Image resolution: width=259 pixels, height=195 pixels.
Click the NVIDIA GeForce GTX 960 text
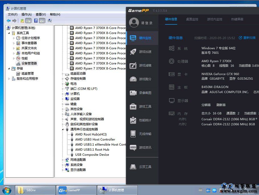pyautogui.click(x=220, y=74)
